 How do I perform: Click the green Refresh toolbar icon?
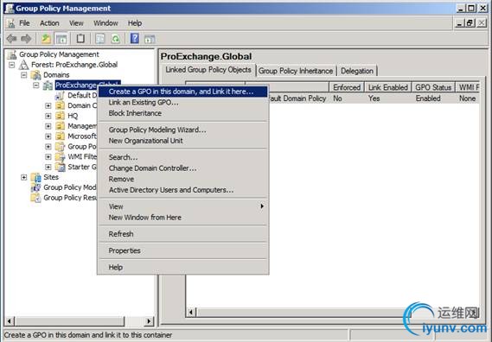click(116, 39)
